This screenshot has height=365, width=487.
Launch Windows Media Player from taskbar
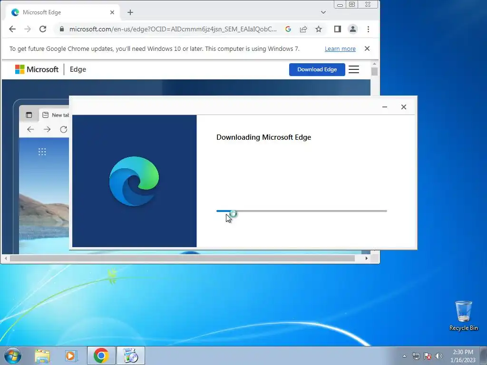(x=71, y=356)
